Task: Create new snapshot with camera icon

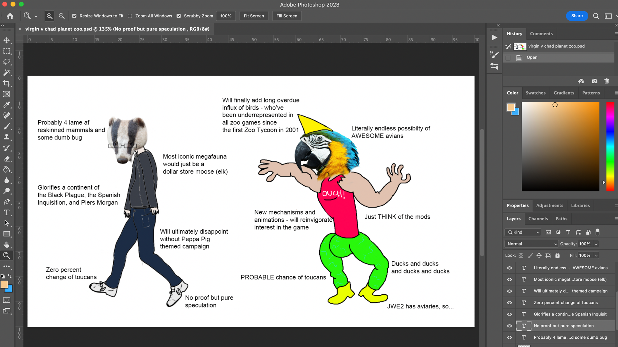Action: tap(595, 81)
